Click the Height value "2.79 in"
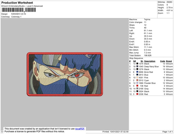This screenshot has height=134, width=174. point(169,8)
